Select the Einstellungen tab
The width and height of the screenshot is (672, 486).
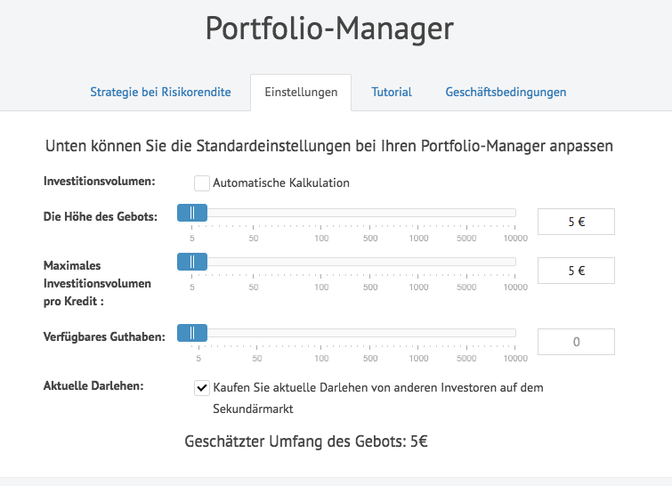301,93
